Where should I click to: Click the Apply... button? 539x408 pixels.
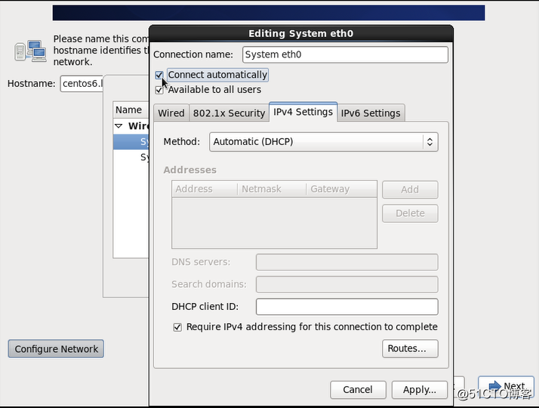(420, 390)
